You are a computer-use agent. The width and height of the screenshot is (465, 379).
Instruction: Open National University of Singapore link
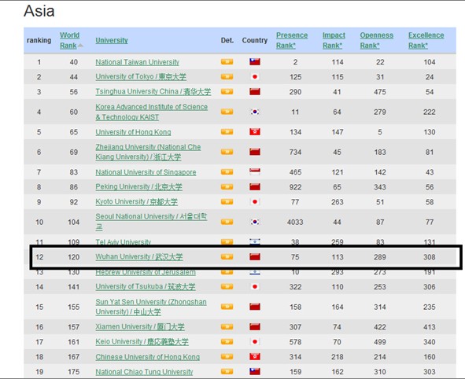click(146, 172)
